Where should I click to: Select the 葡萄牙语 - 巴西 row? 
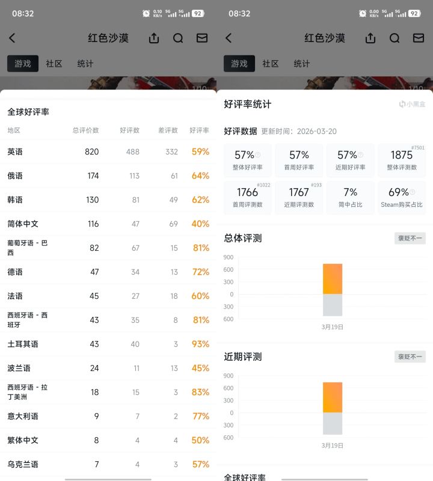[x=108, y=248]
